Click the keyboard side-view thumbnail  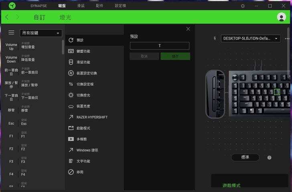tap(215, 94)
